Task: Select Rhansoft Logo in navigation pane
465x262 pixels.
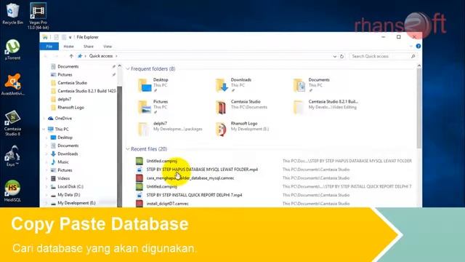Action: click(71, 107)
